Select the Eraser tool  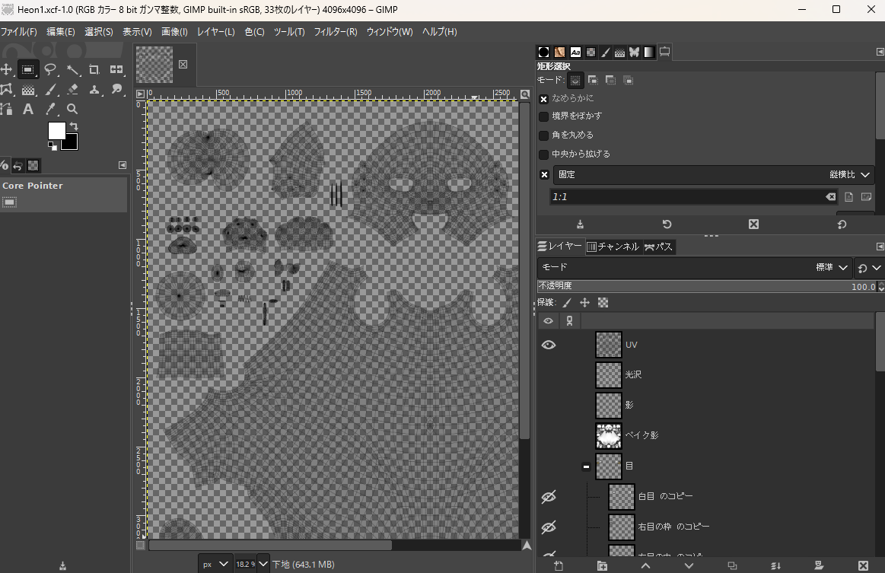72,89
